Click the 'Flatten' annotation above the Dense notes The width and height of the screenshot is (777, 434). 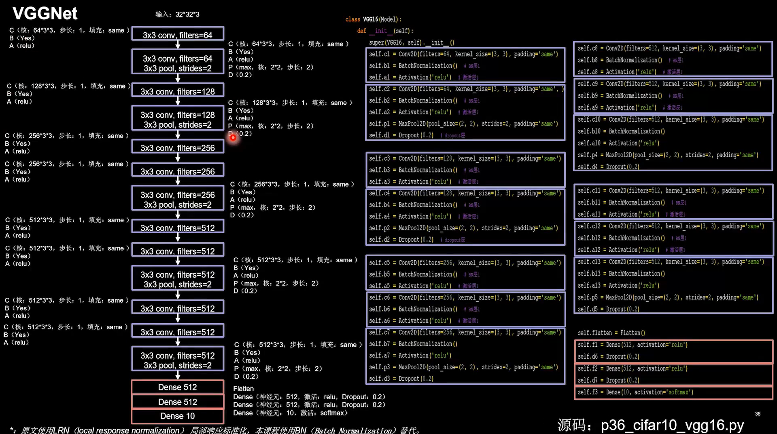pos(243,389)
